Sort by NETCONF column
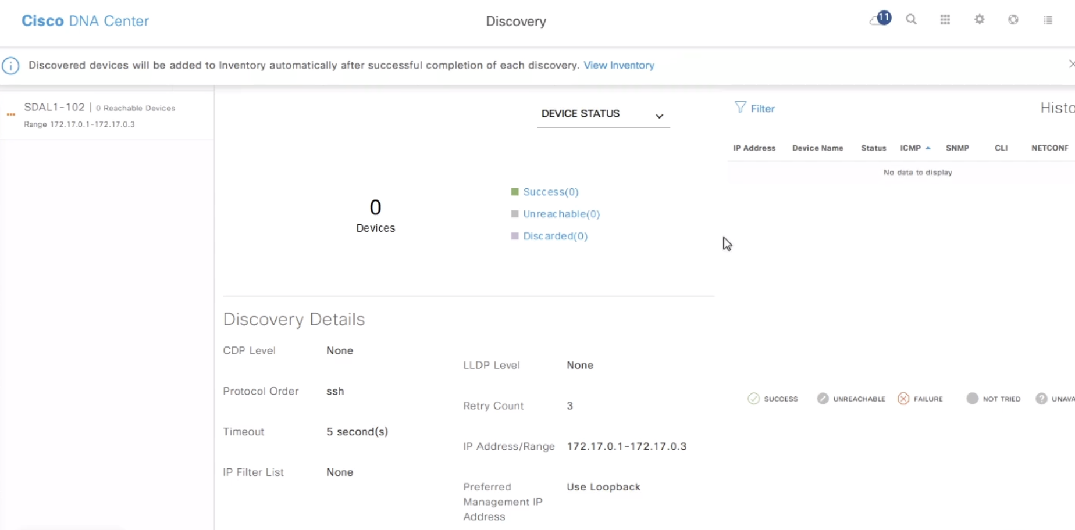 click(1049, 148)
